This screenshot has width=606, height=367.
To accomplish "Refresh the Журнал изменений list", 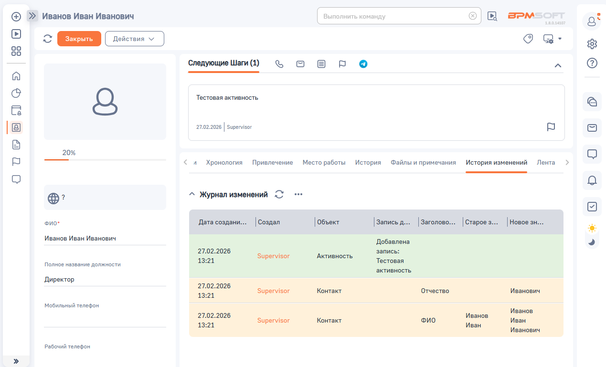I will [x=279, y=194].
